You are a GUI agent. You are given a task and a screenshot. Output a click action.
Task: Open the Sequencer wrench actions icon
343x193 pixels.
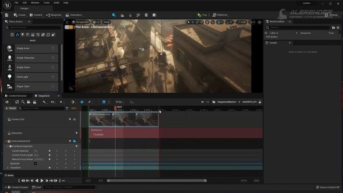tap(44, 102)
